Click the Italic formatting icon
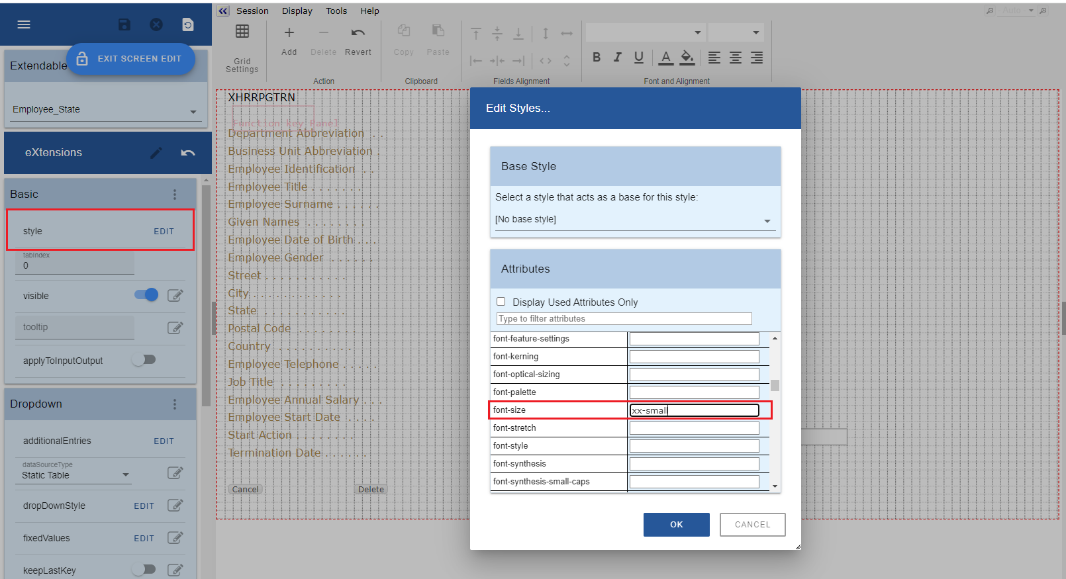The image size is (1066, 579). pos(617,58)
